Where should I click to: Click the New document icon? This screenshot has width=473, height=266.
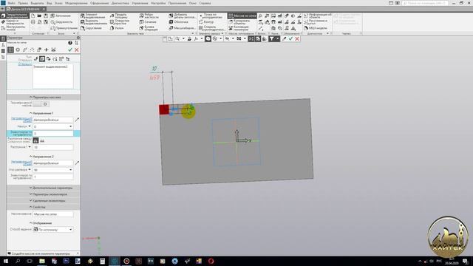(33, 16)
